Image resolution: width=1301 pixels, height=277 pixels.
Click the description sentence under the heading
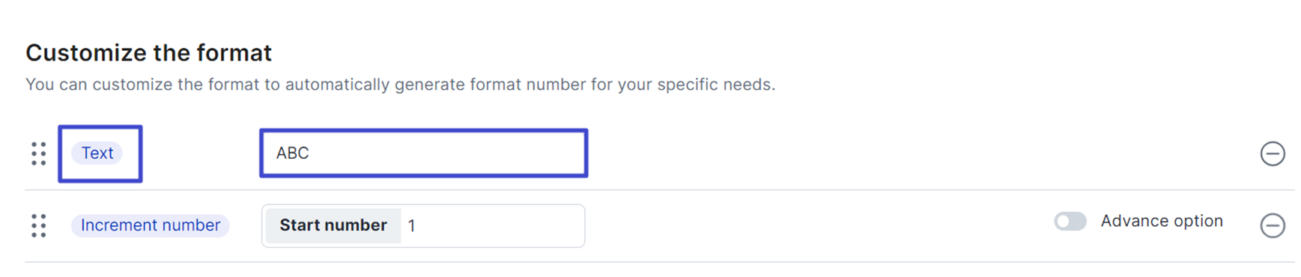[x=401, y=85]
